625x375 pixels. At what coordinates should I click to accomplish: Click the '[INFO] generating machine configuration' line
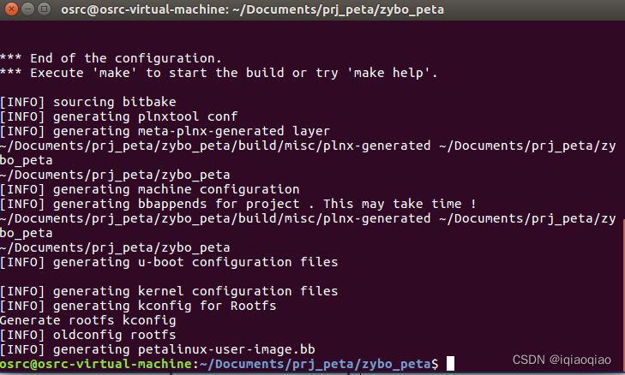click(149, 189)
